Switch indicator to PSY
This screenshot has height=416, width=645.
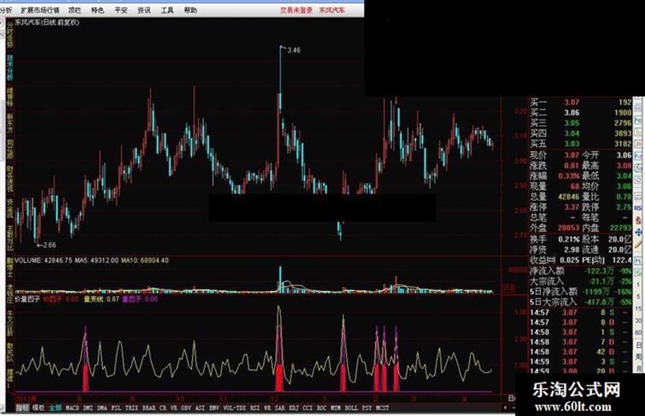click(367, 408)
